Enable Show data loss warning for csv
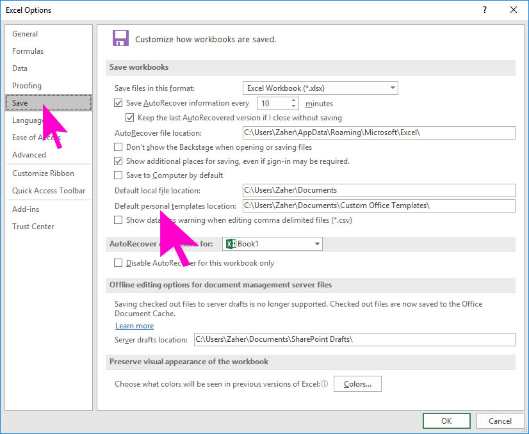Screen dimensions: 529x434 click(x=118, y=220)
